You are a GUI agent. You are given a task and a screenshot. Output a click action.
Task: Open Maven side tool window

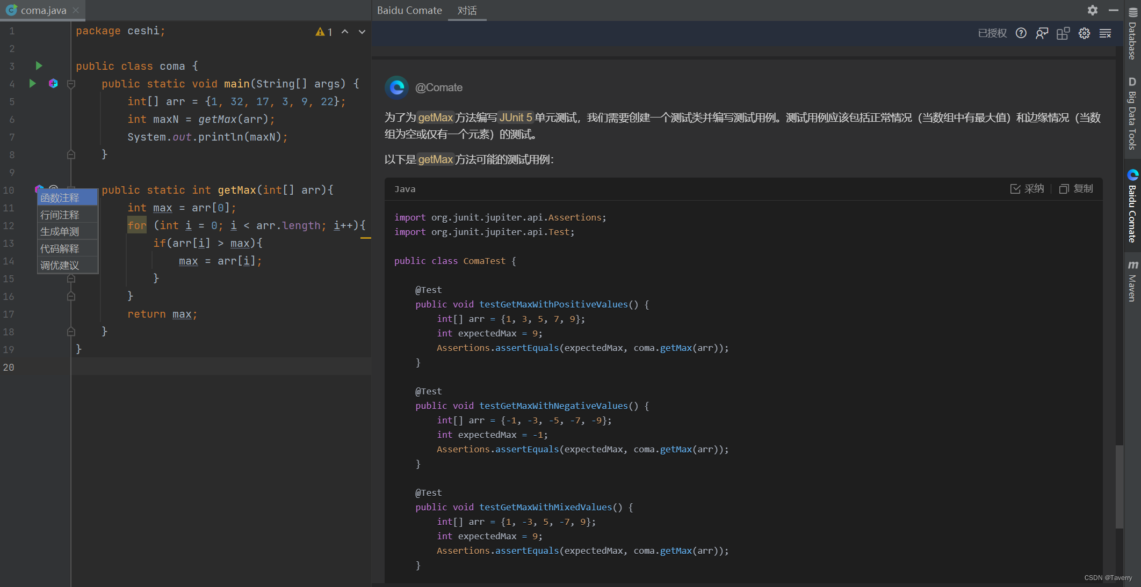point(1132,282)
